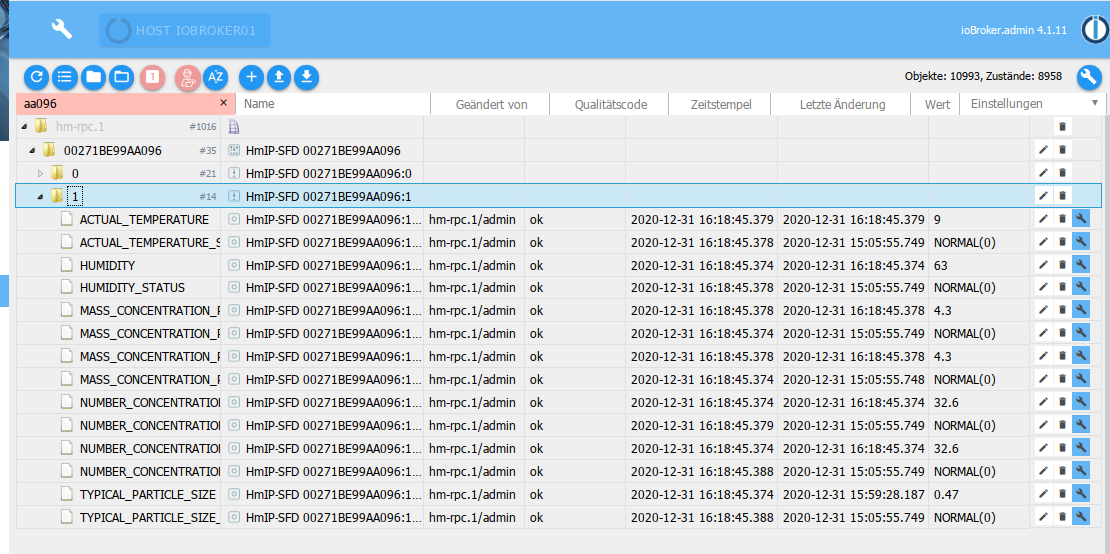Click the HOST IOBROKER01 button

(x=185, y=30)
